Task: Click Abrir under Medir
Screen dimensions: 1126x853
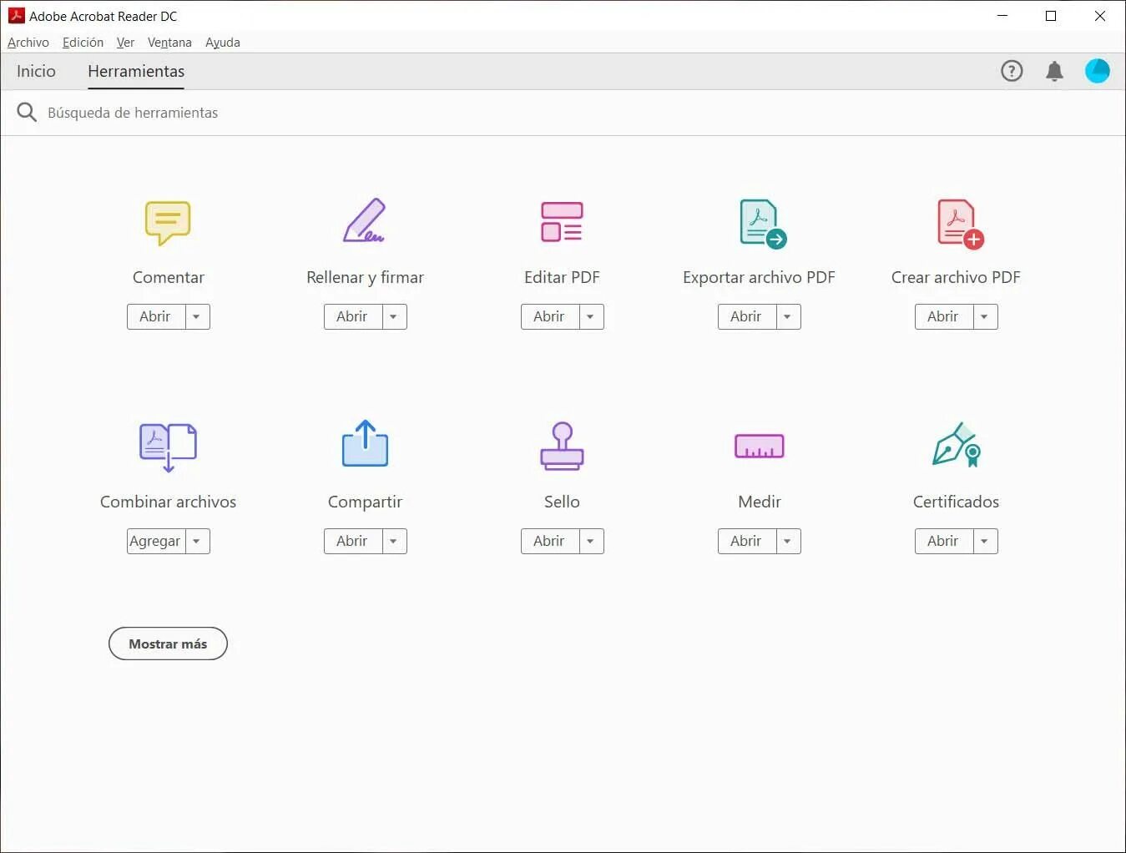Action: point(747,542)
